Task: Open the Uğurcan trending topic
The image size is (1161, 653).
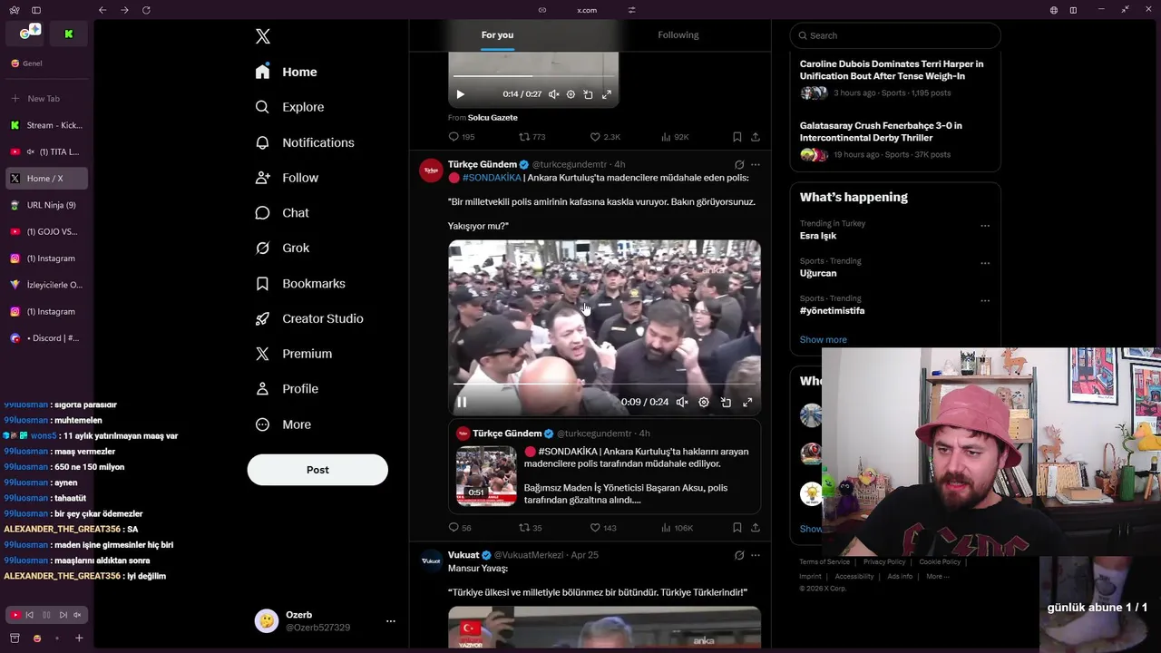Action: click(x=818, y=273)
